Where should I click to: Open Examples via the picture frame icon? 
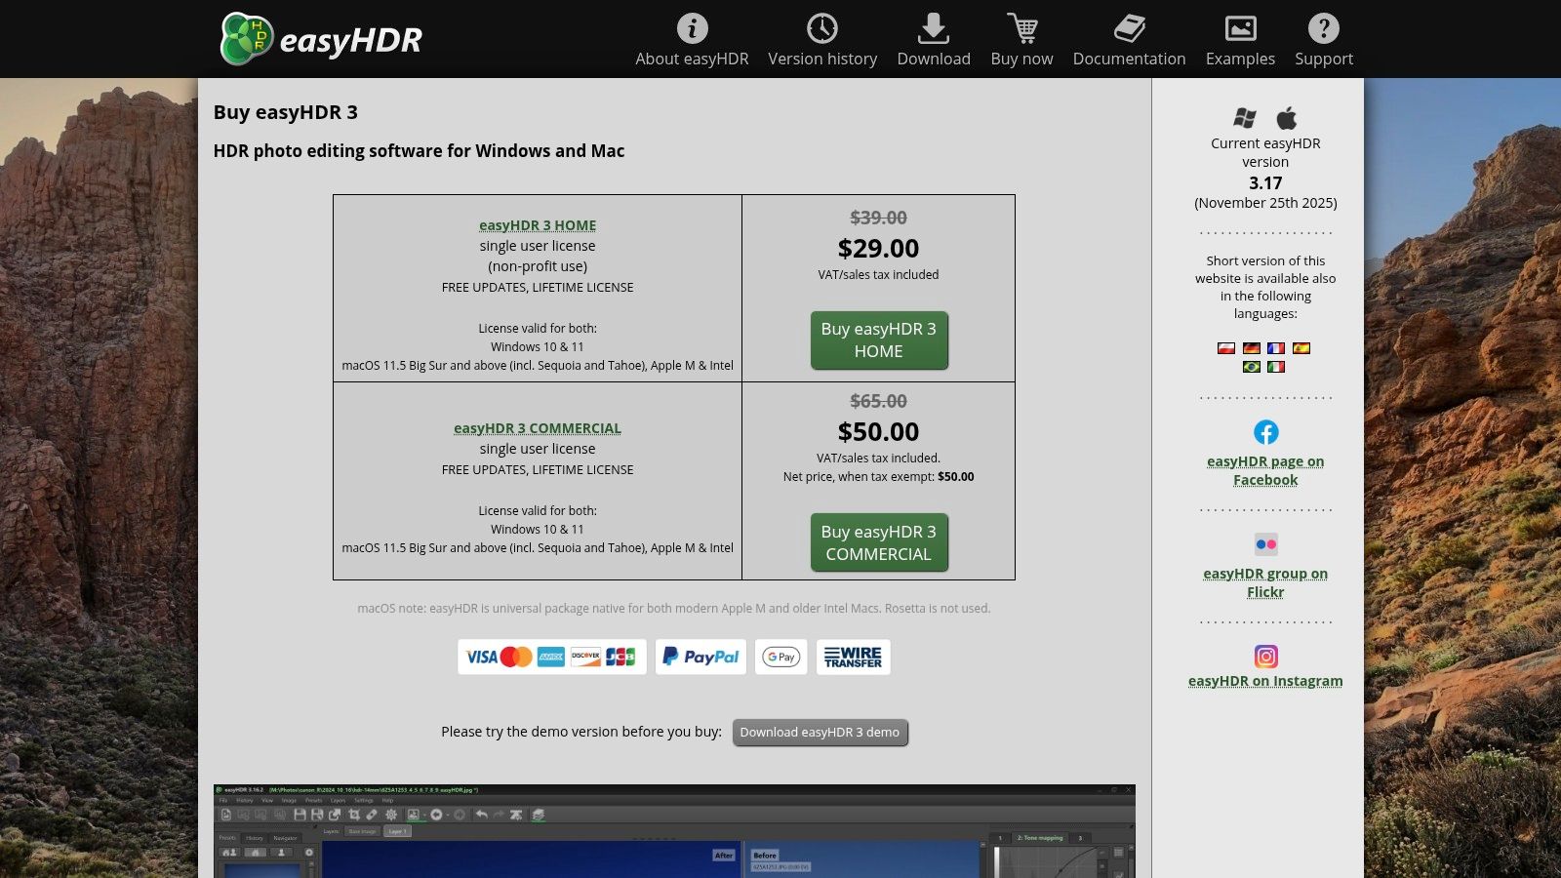click(x=1239, y=27)
